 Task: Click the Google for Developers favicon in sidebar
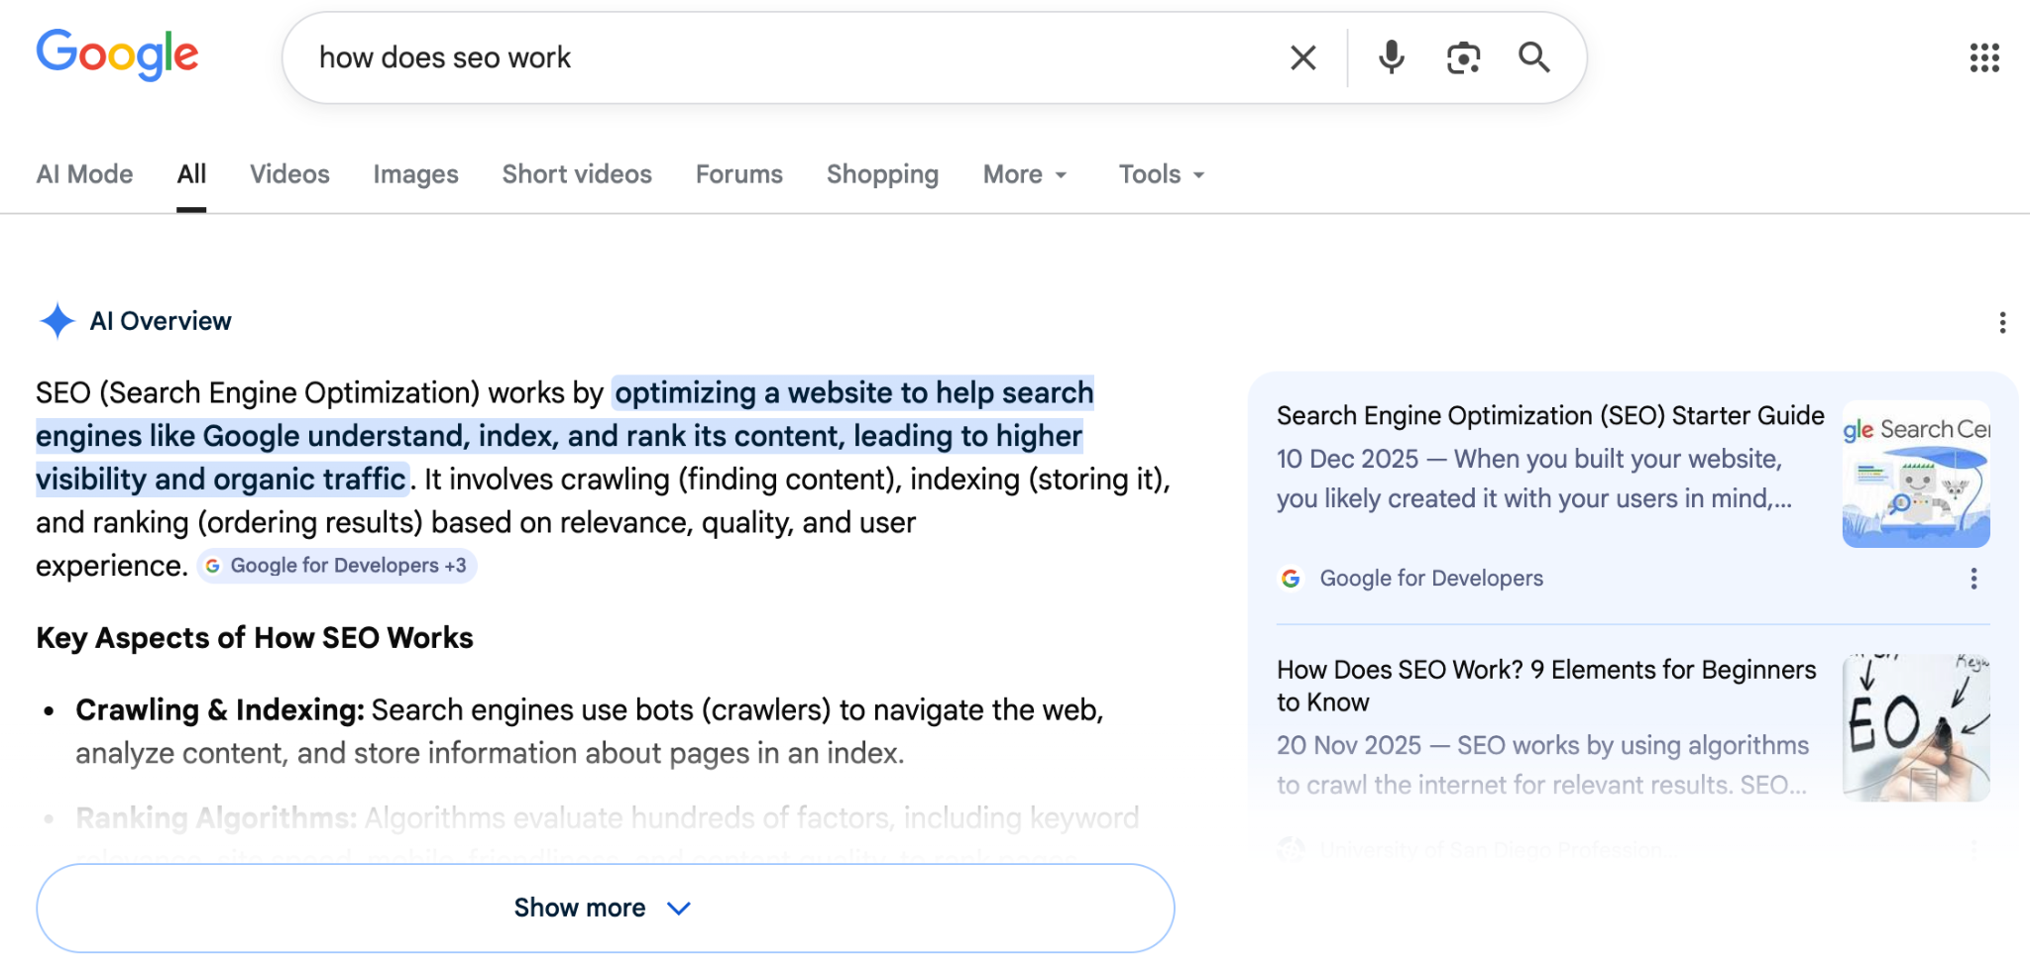[x=1291, y=579]
